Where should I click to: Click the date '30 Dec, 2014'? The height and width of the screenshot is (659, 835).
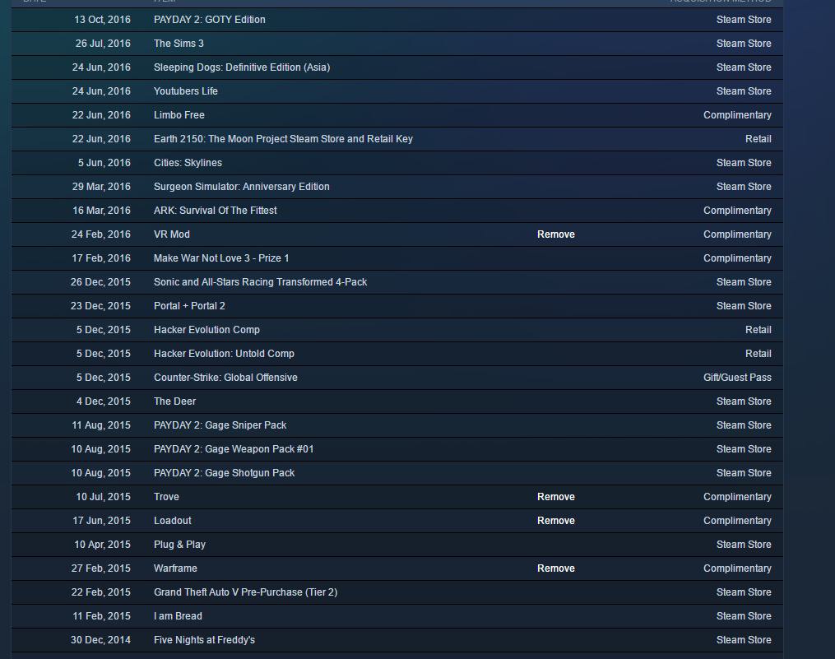click(100, 640)
